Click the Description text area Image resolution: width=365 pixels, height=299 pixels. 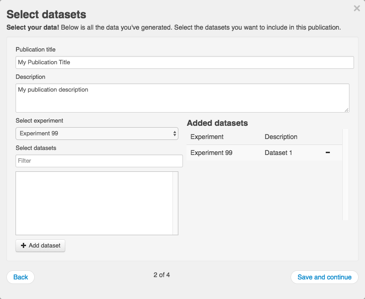[x=182, y=98]
